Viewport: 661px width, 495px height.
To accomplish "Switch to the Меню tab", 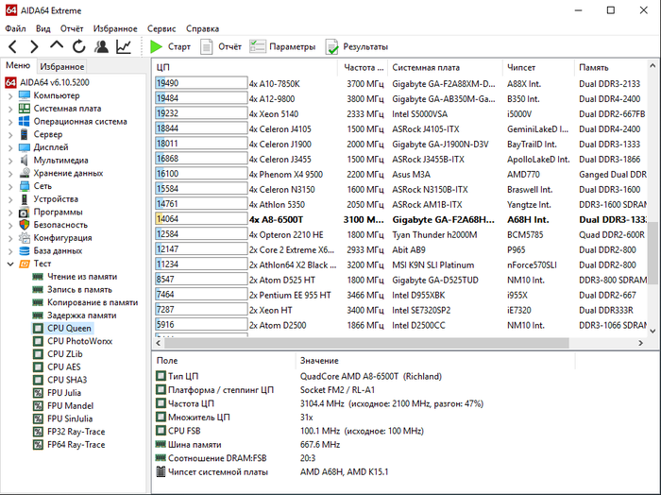I will tap(18, 65).
